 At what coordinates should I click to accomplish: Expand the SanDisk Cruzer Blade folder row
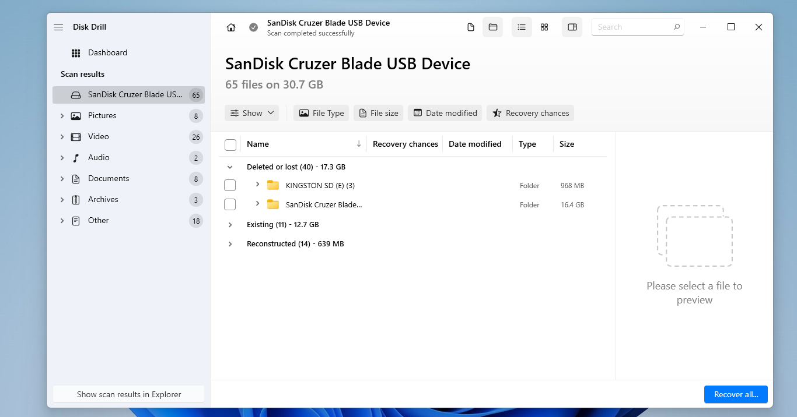click(x=257, y=204)
